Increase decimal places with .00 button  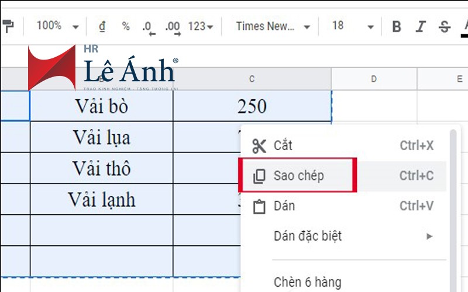coord(173,27)
